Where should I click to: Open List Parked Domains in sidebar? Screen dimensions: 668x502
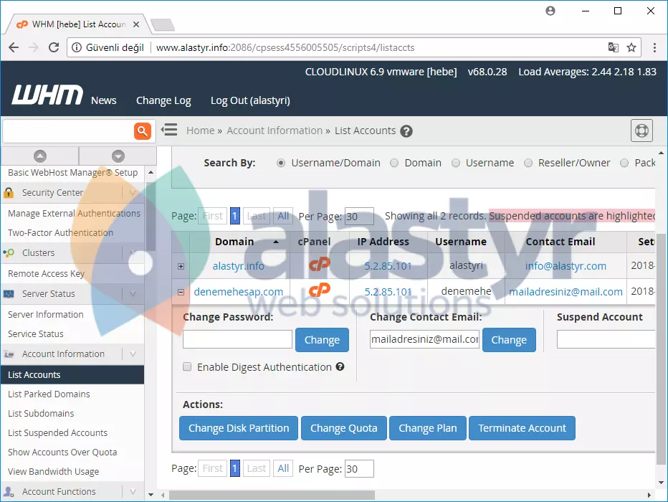49,394
